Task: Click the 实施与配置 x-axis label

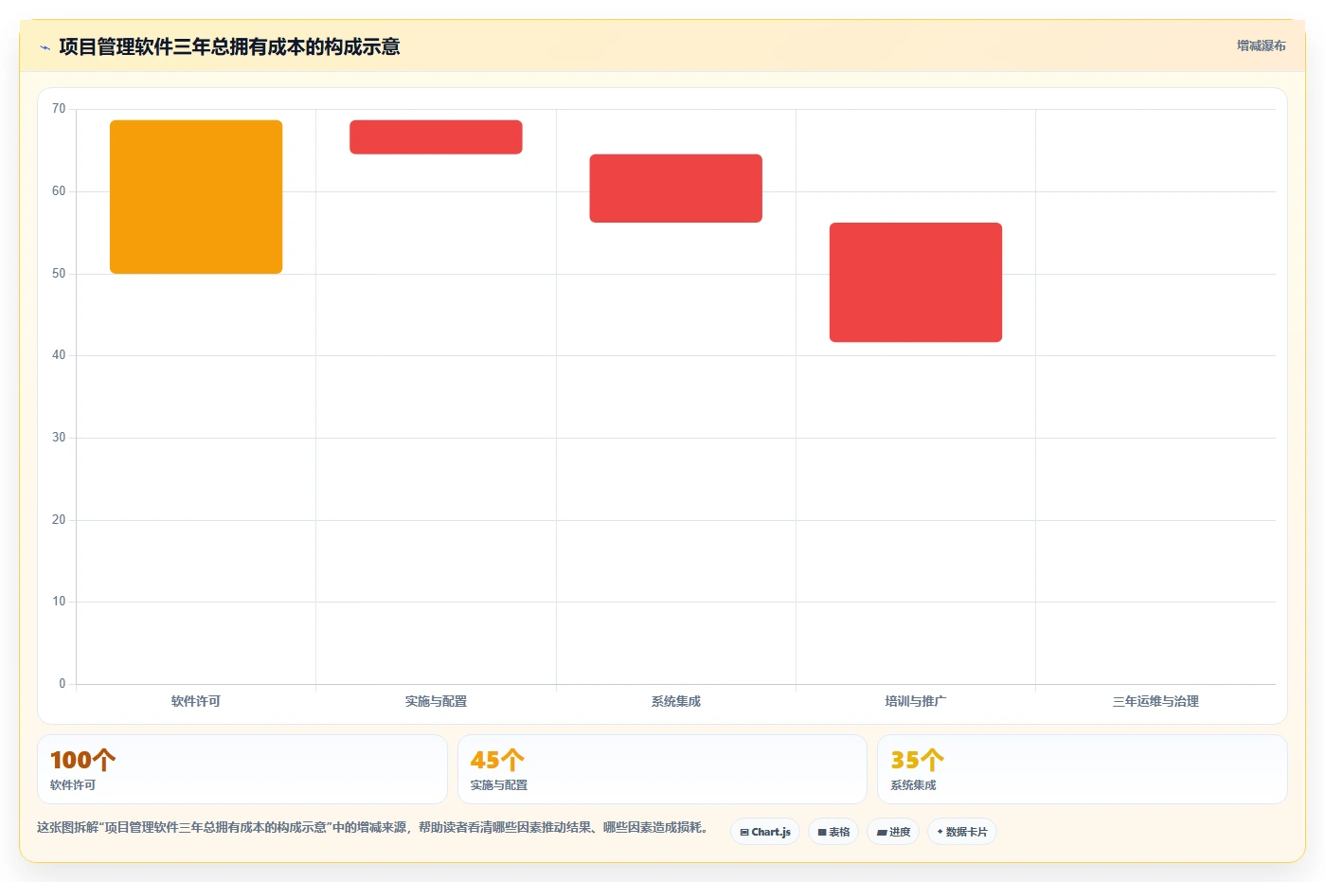Action: (x=436, y=701)
